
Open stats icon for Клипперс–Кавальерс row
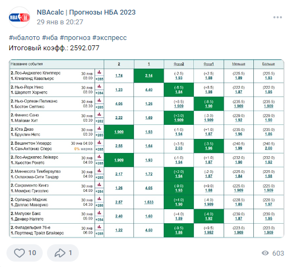click(99, 72)
